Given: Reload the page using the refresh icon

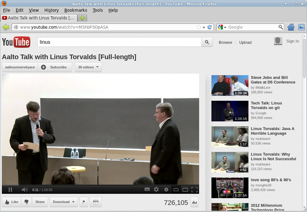Looking at the screenshot, I should point(210,27).
